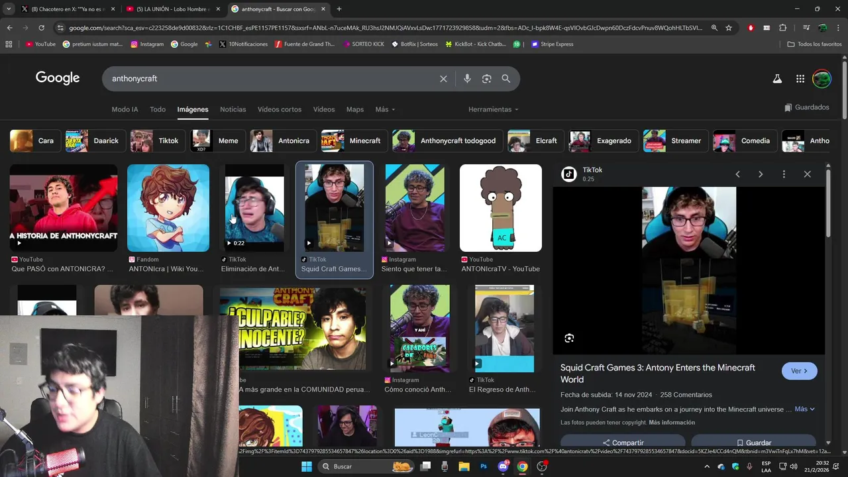
Task: Switch to the Maps tab
Action: coord(355,109)
